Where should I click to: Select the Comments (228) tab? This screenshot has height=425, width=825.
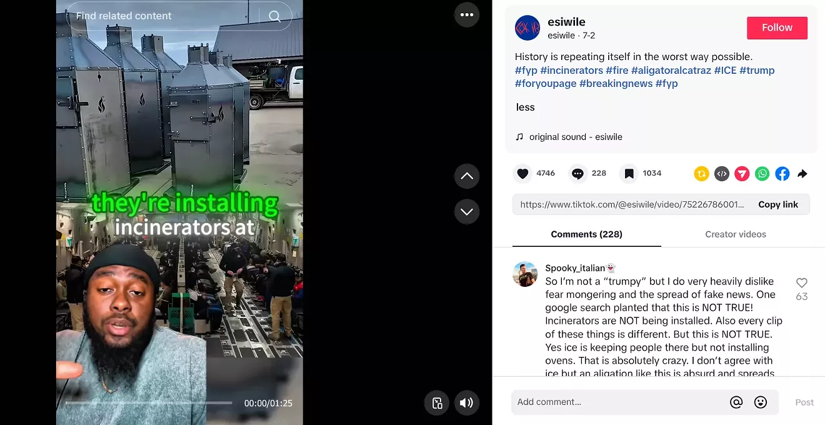pos(586,234)
